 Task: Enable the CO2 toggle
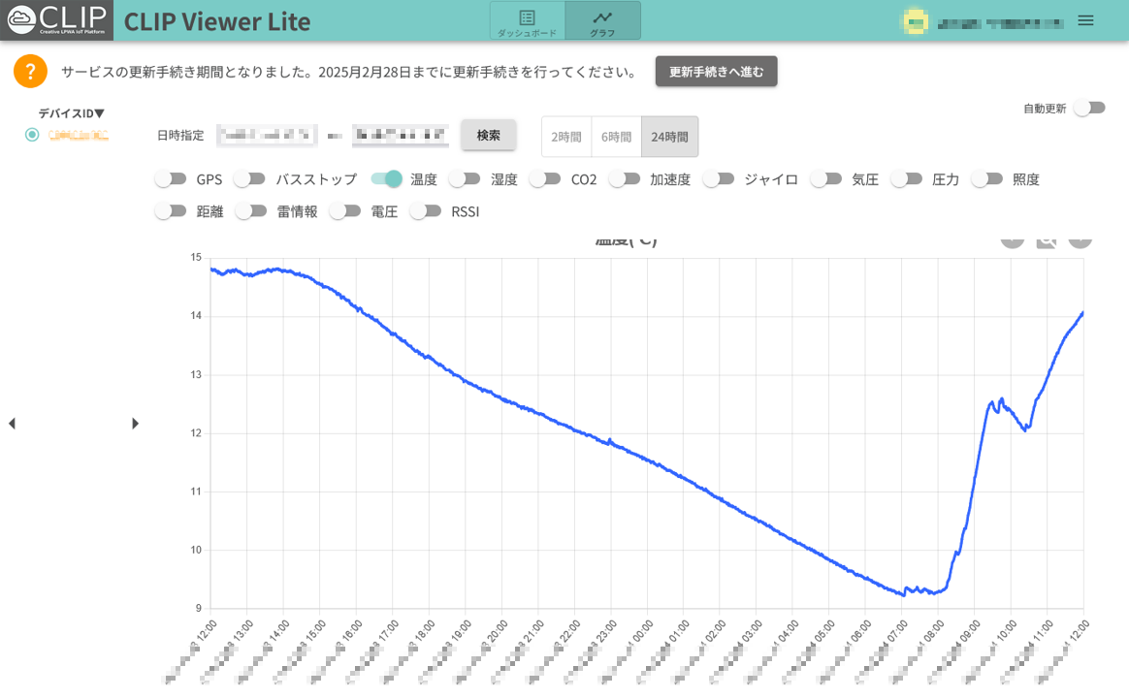(x=545, y=179)
